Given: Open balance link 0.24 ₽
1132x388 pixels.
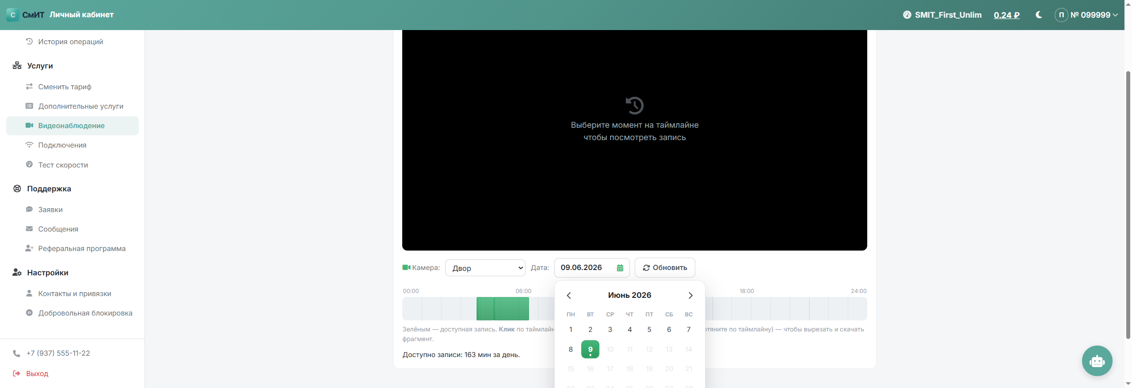Looking at the screenshot, I should [1006, 15].
